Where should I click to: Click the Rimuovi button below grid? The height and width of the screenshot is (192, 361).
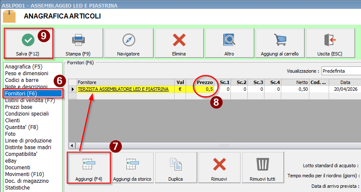coord(219,168)
